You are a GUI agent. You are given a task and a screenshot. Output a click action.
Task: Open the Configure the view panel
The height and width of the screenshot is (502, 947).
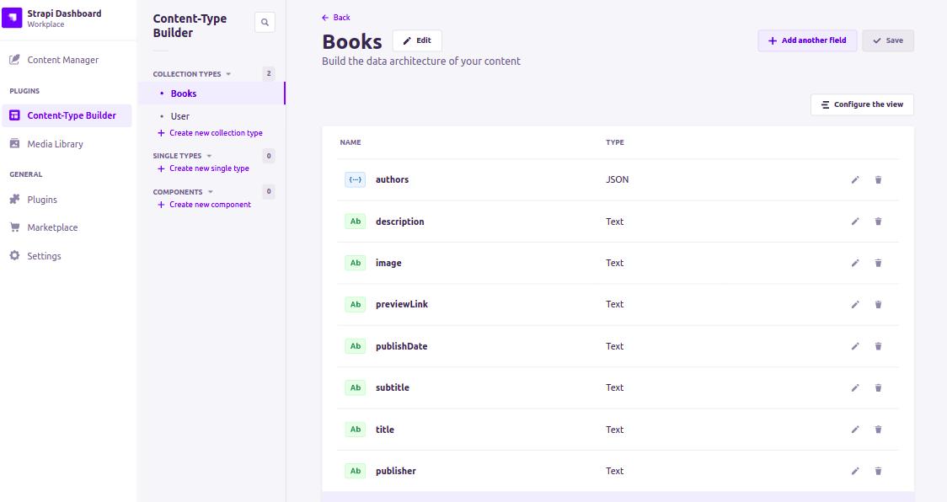(862, 104)
